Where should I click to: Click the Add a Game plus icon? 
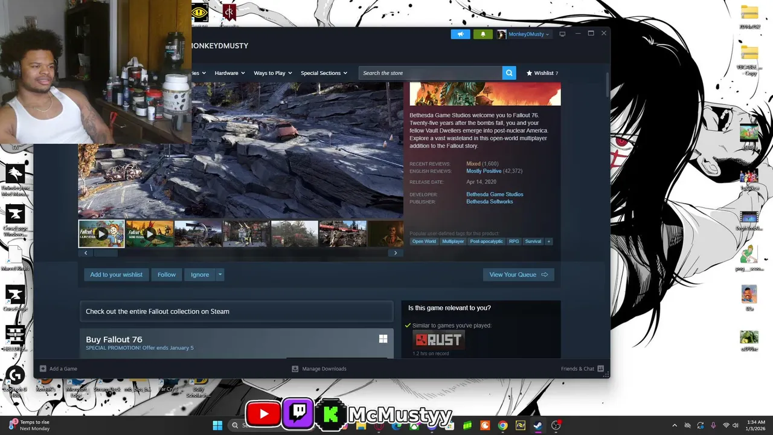[43, 369]
